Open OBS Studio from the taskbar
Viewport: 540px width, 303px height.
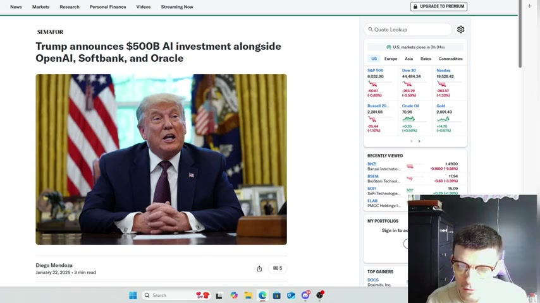click(x=320, y=295)
